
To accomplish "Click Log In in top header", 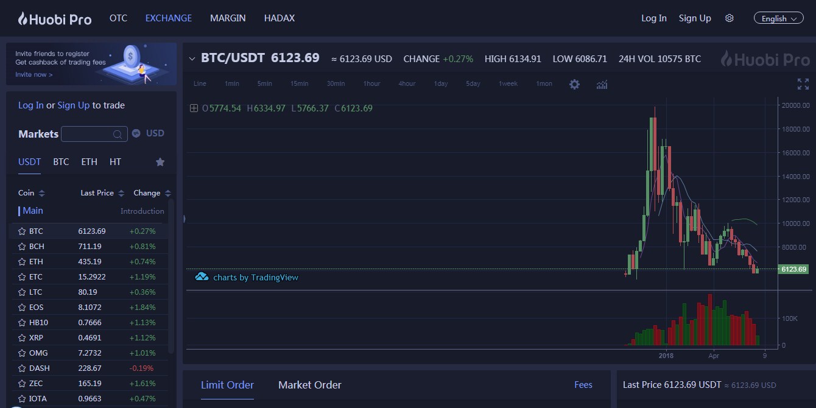I will pos(654,18).
